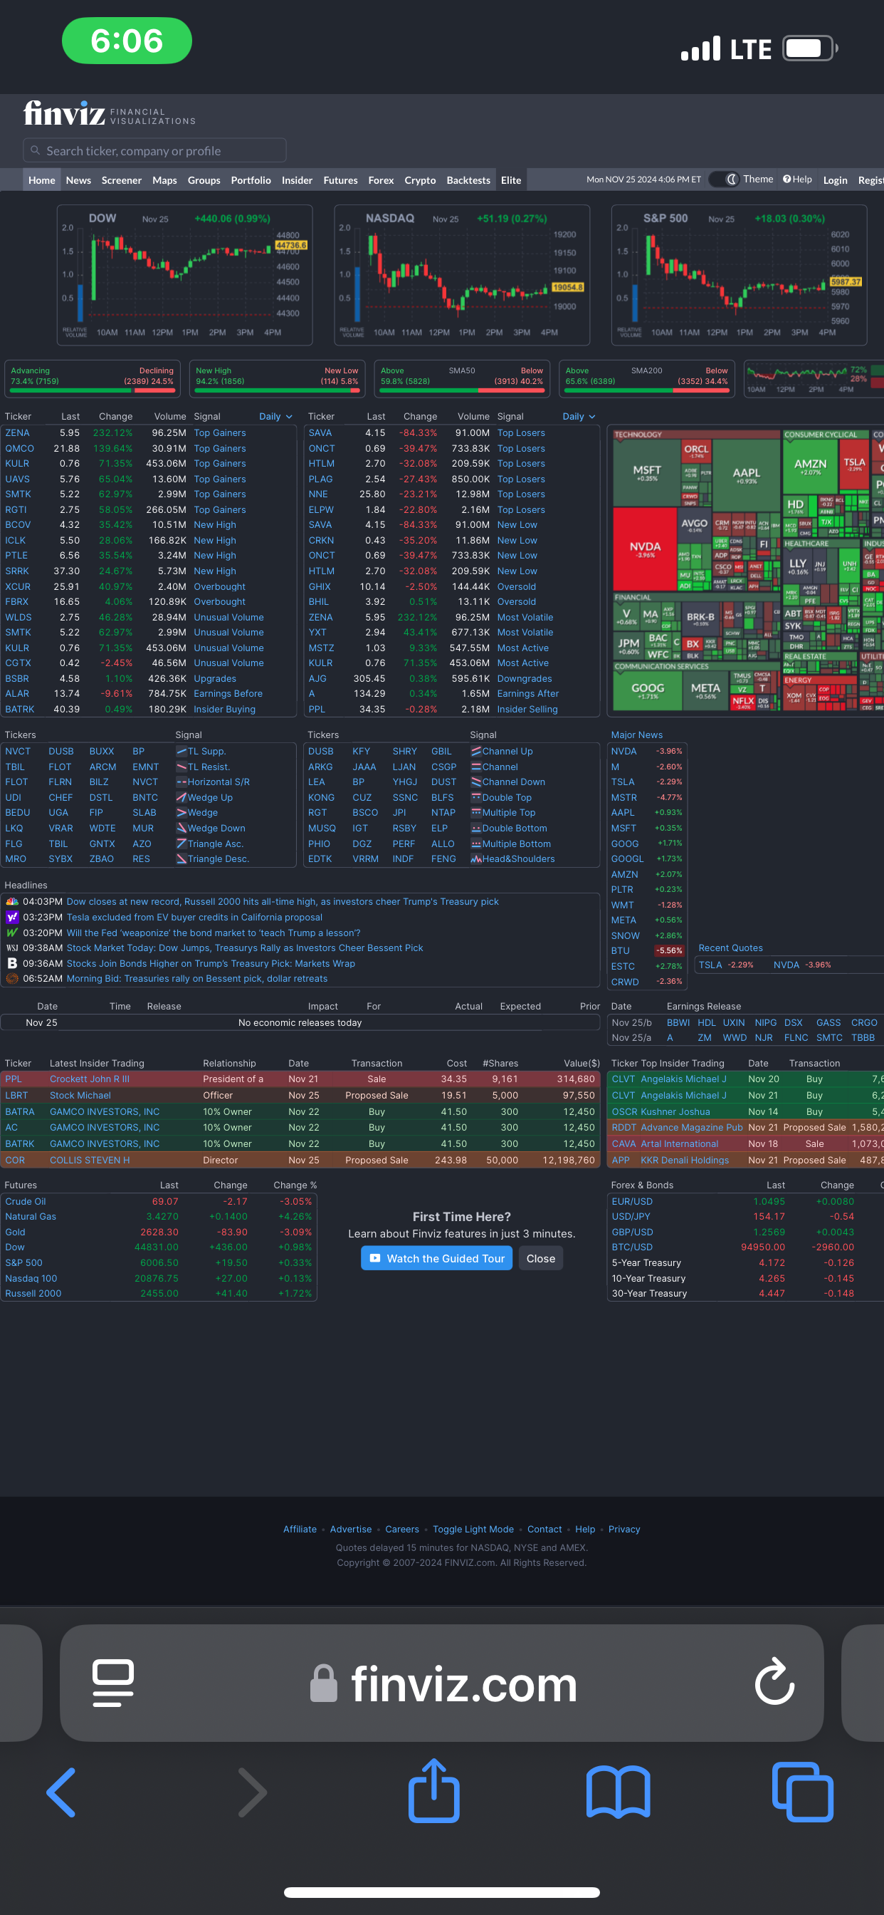The height and width of the screenshot is (1915, 884).
Task: Open the Safari share sheet icon
Action: click(434, 1790)
